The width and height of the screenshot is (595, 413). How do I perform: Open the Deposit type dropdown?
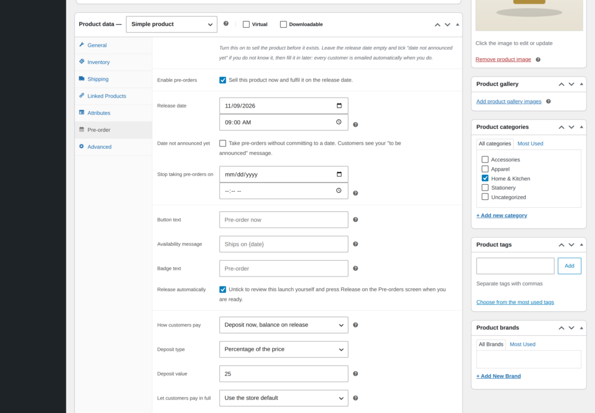pos(284,349)
